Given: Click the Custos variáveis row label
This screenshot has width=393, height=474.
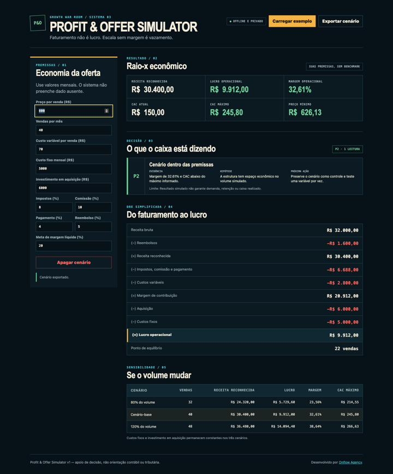Looking at the screenshot, I should tap(147, 283).
